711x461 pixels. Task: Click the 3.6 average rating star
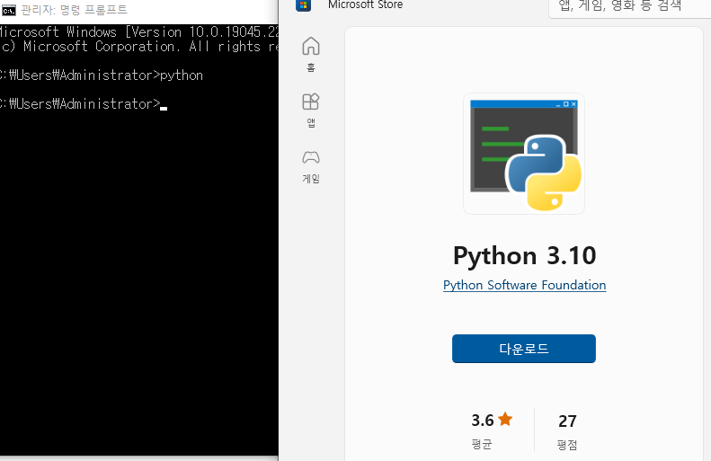505,420
